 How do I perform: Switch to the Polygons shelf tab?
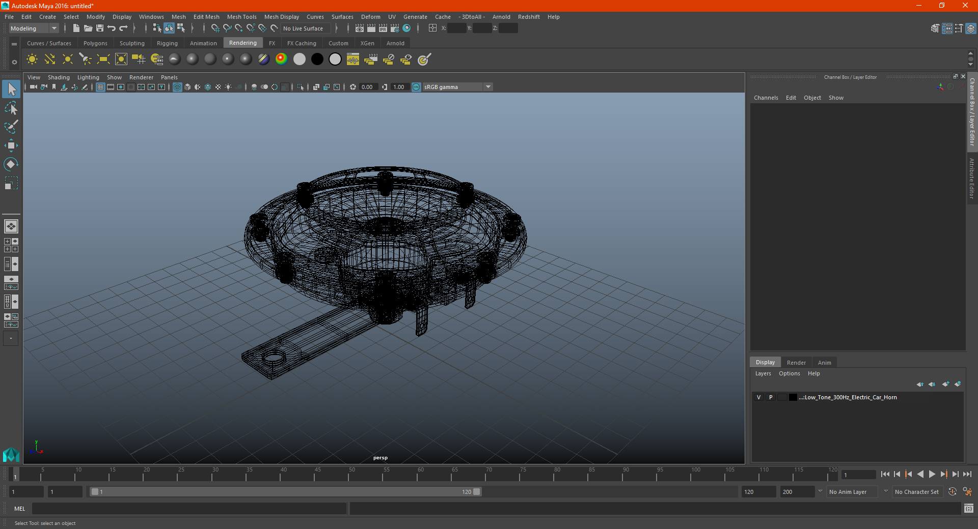click(x=95, y=43)
